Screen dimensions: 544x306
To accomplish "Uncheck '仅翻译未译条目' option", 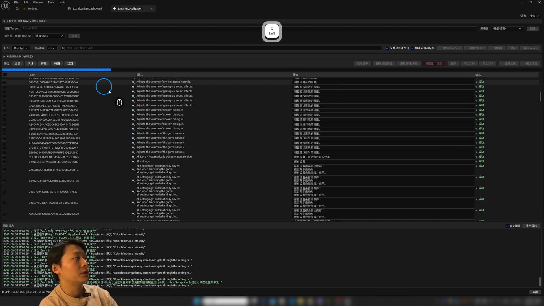I will tap(387, 48).
